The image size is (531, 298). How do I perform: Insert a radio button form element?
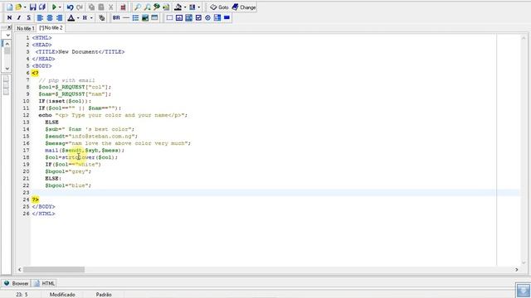coord(208,17)
